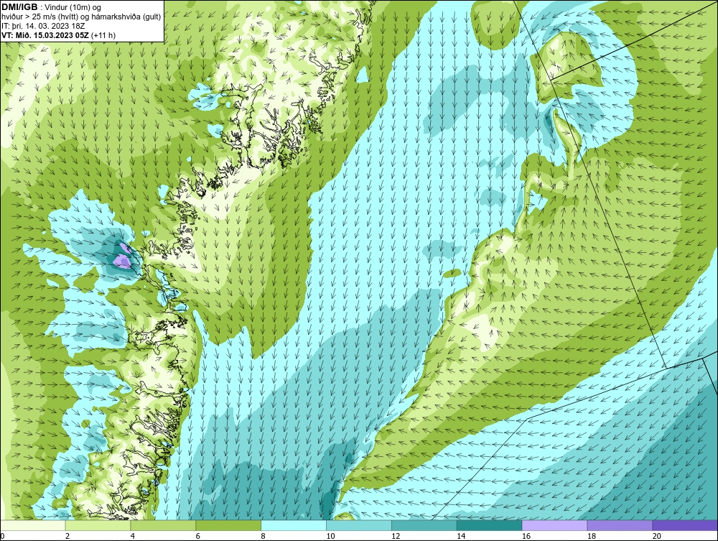Click the 12–14 m/s teal legend swatch

pos(424,525)
